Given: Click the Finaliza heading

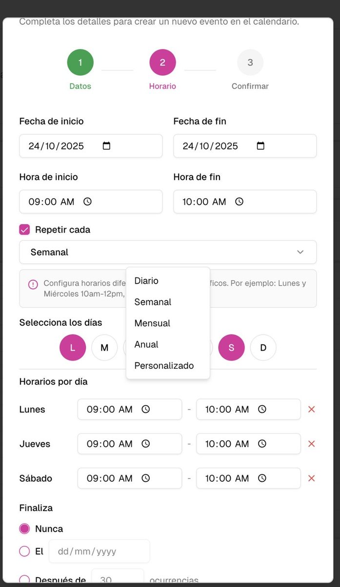Looking at the screenshot, I should 36,508.
